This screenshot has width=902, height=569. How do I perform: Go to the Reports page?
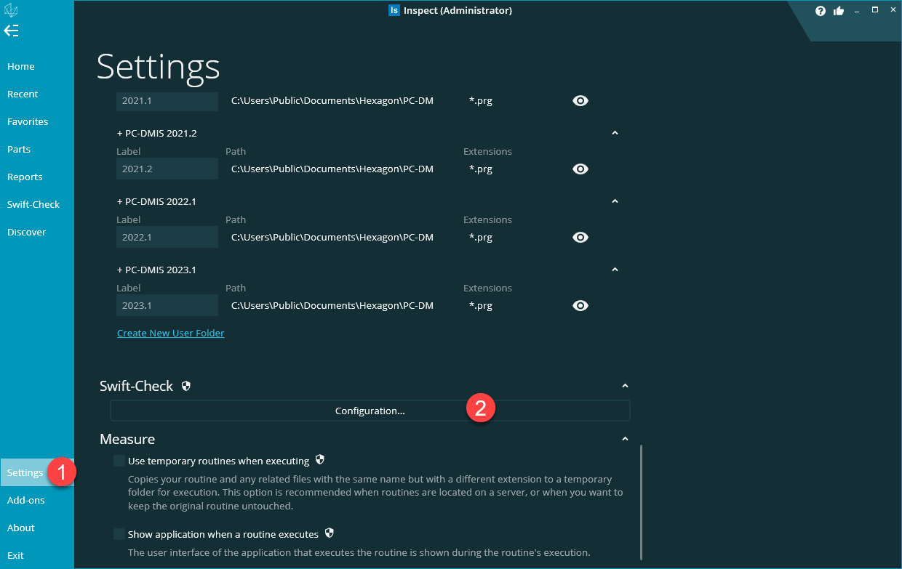24,177
